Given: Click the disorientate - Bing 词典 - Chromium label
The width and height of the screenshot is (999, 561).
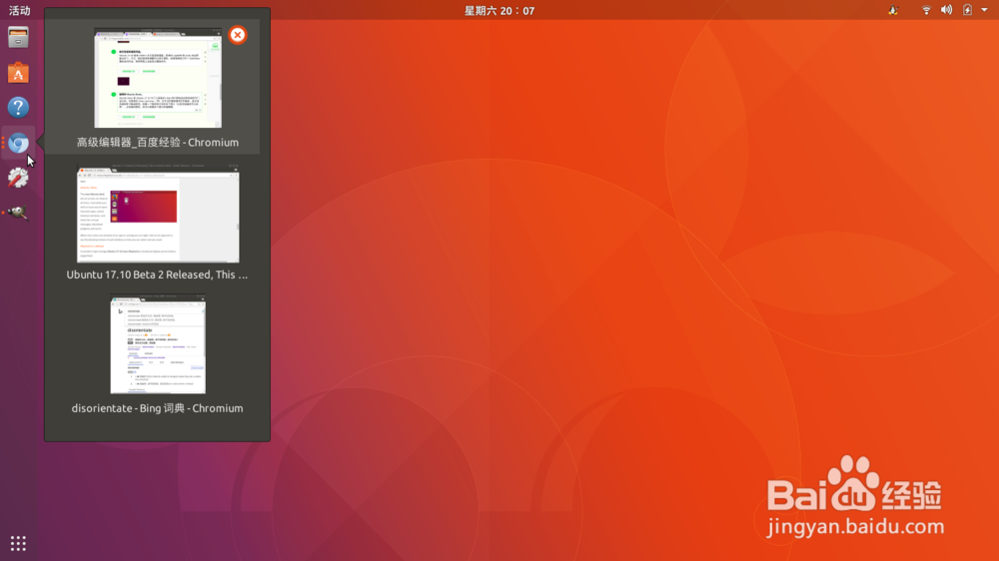Looking at the screenshot, I should pos(158,408).
